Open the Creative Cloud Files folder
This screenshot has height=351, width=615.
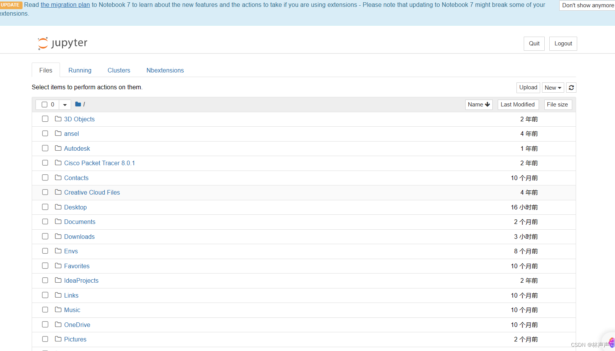click(x=92, y=192)
